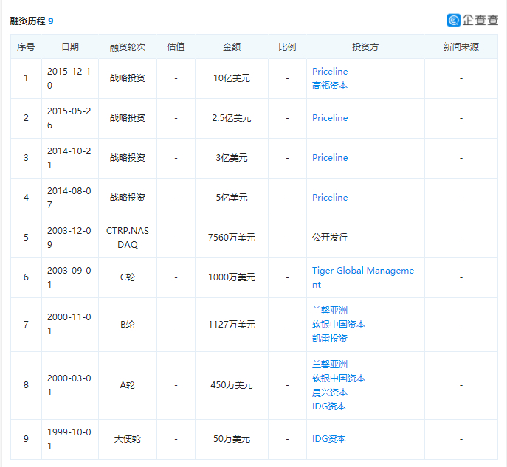507x467 pixels.
Task: Open IDG资本 link in 天使轮 row
Action: [x=329, y=439]
